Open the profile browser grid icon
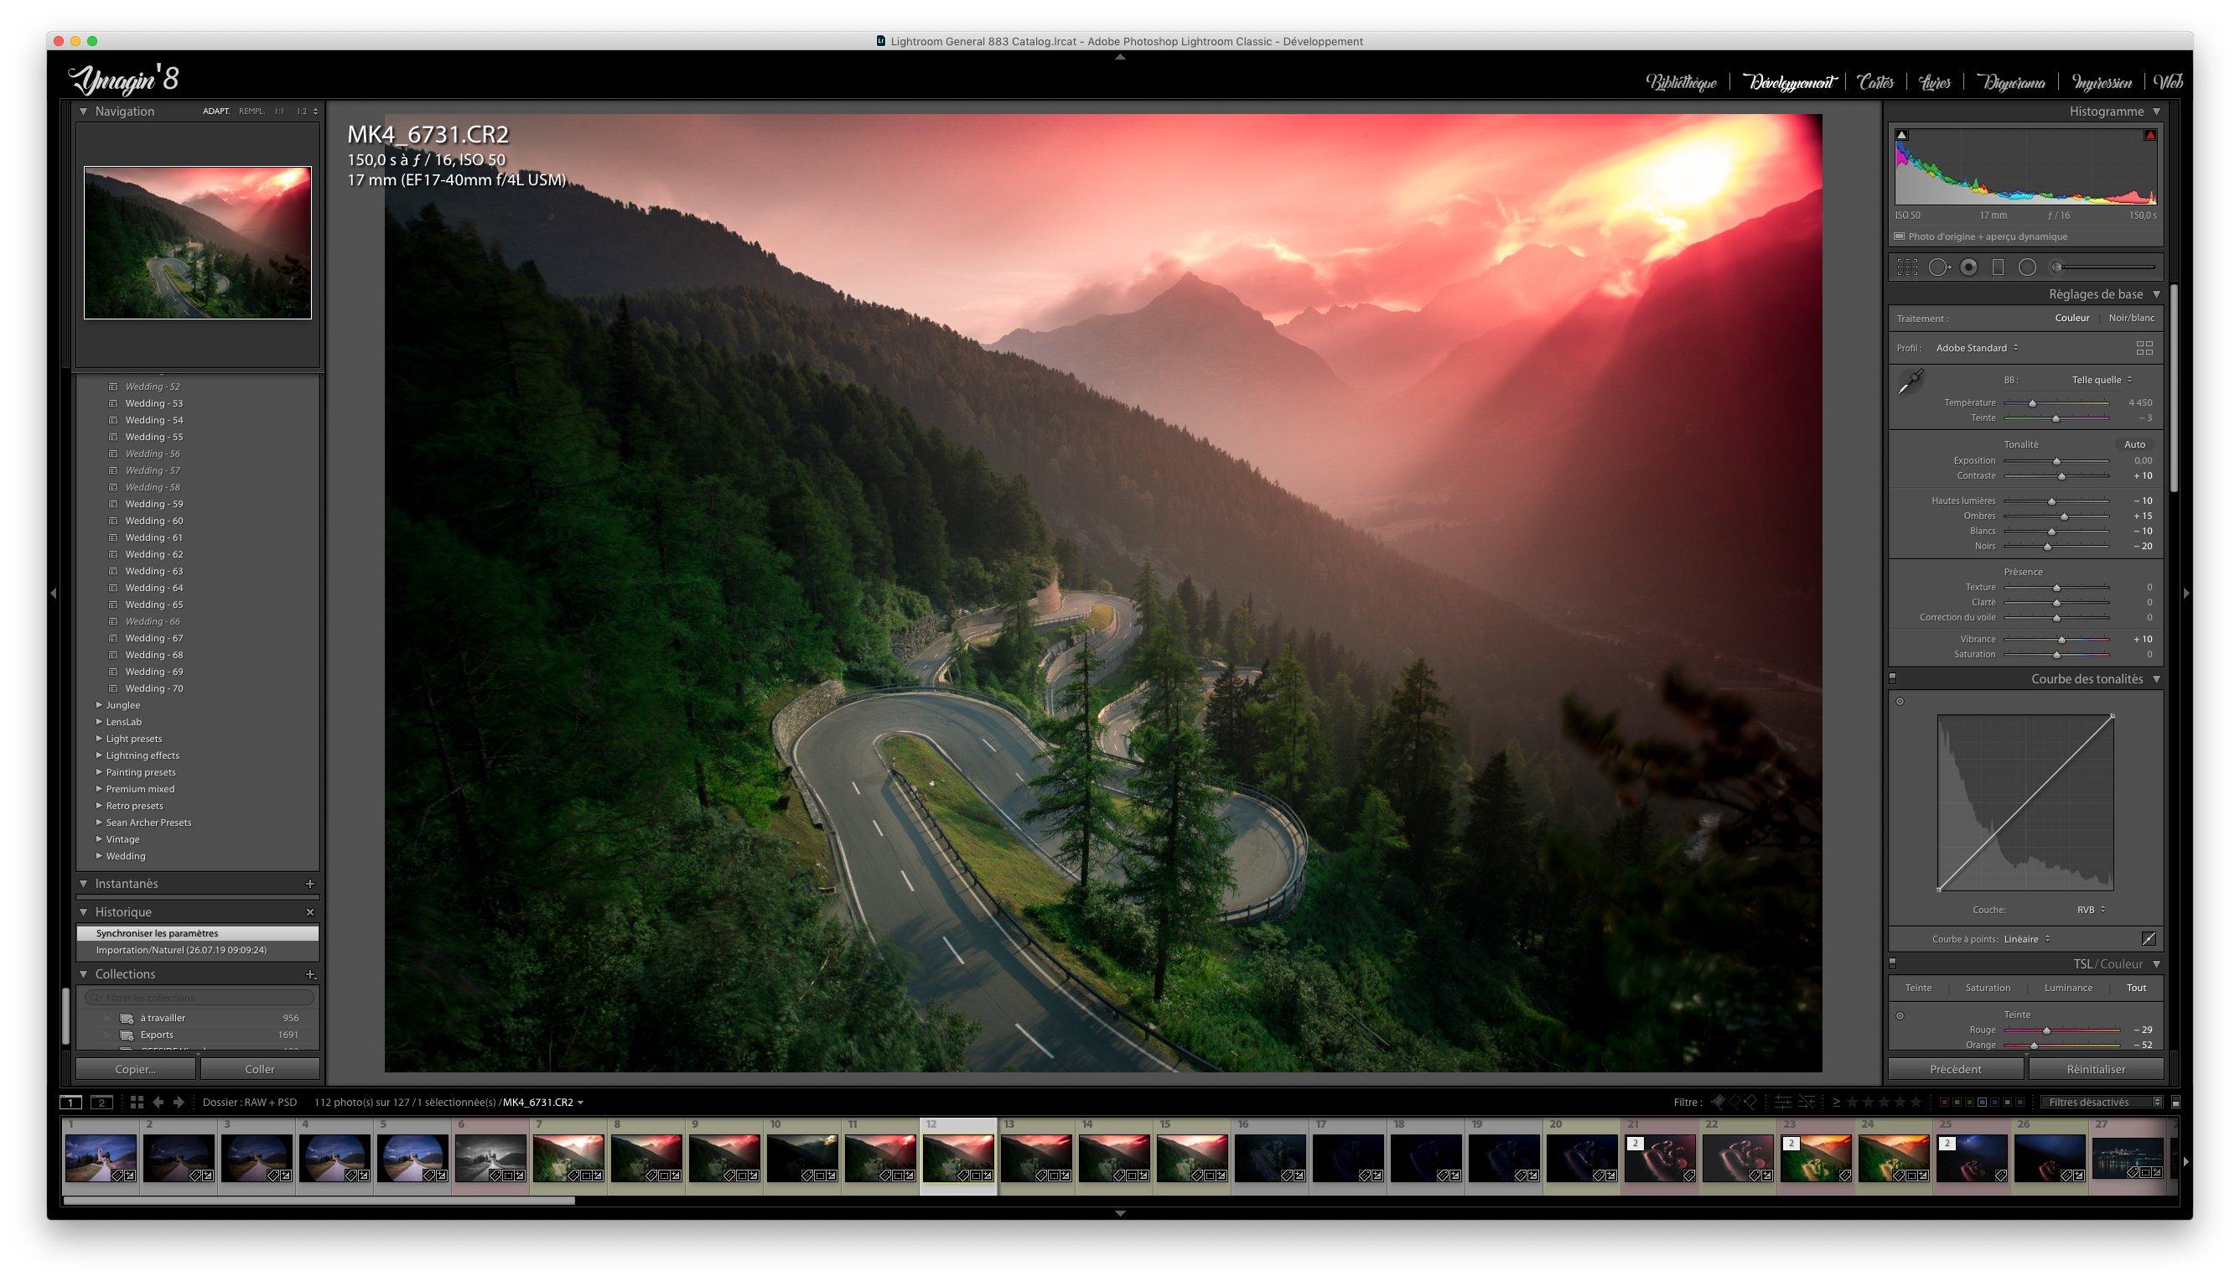 pyautogui.click(x=2144, y=348)
